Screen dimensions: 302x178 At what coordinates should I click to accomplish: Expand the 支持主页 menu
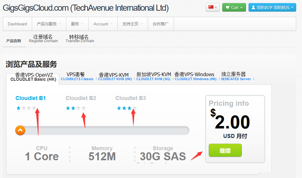(133, 24)
